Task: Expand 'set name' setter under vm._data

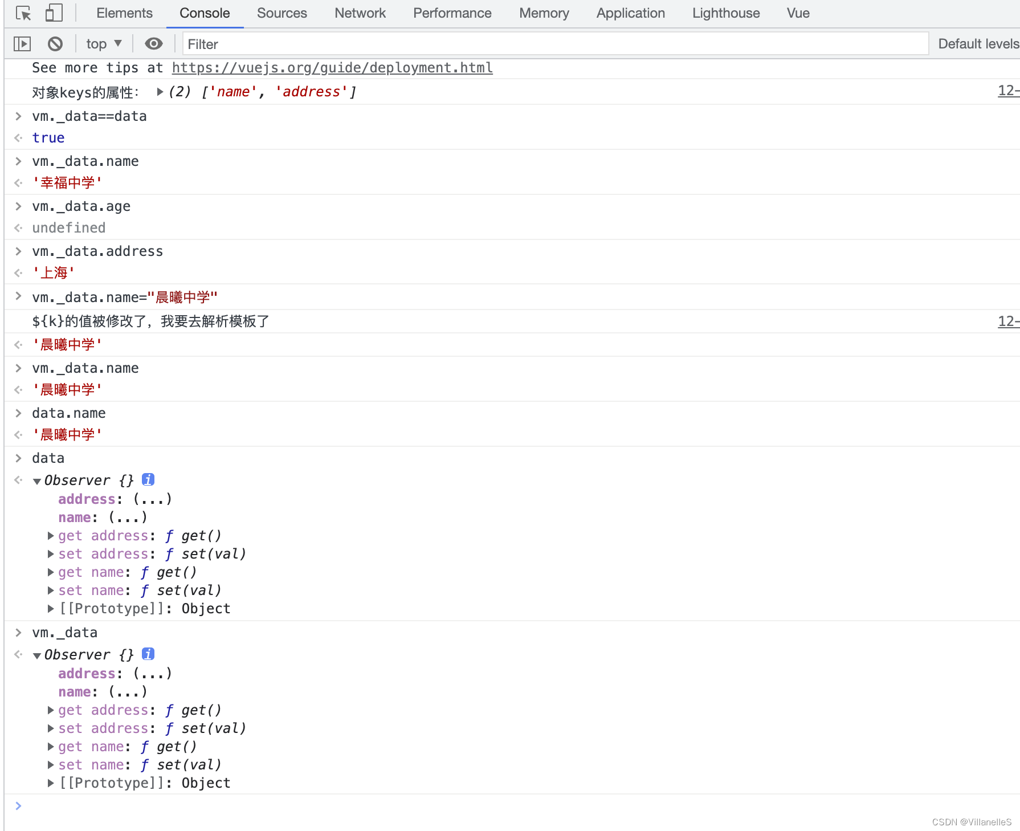Action: coord(51,765)
